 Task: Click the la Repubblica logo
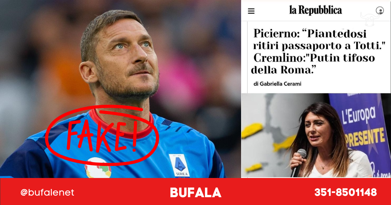[x=315, y=10]
